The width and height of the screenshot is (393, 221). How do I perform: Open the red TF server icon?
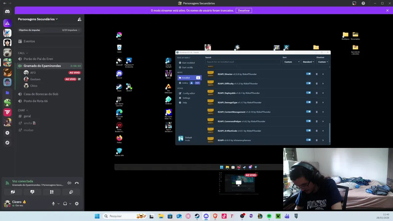coord(7,112)
